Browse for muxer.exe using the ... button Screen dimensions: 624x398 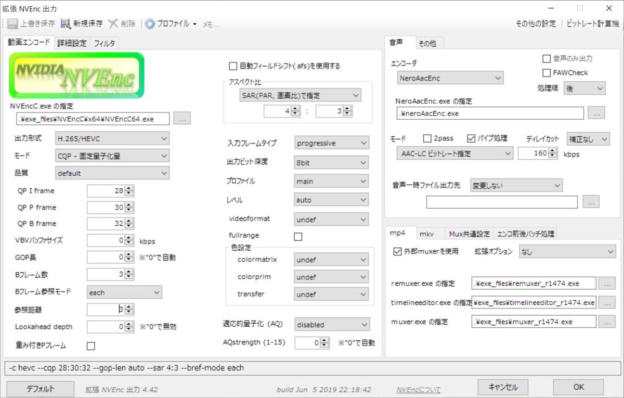(x=606, y=322)
